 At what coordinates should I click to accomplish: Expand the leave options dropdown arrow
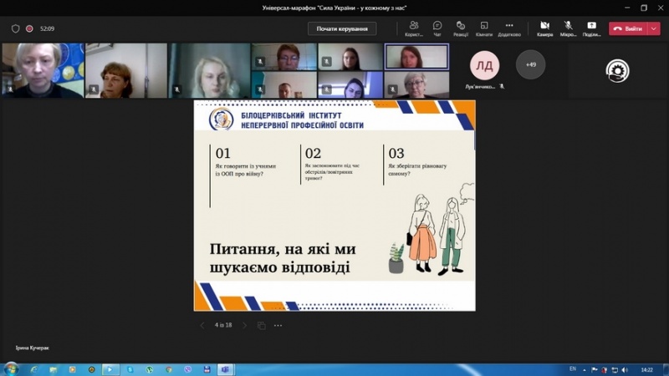click(654, 28)
